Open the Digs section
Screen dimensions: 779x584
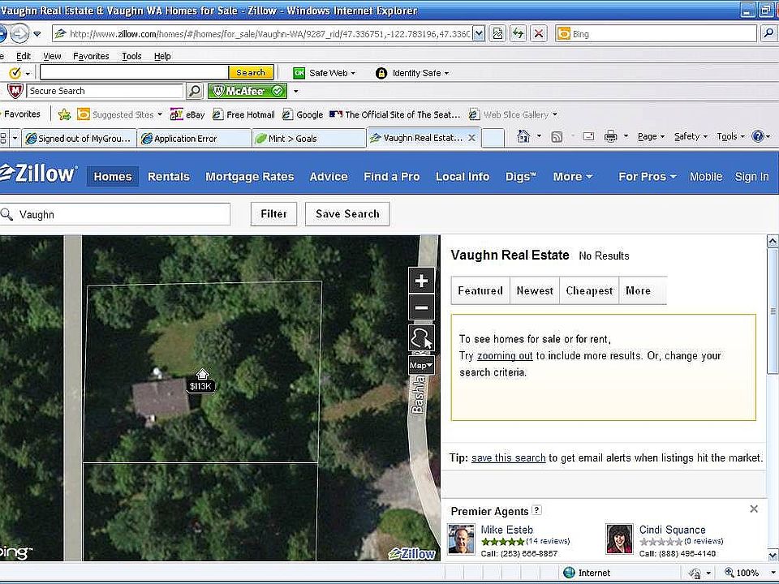(521, 177)
